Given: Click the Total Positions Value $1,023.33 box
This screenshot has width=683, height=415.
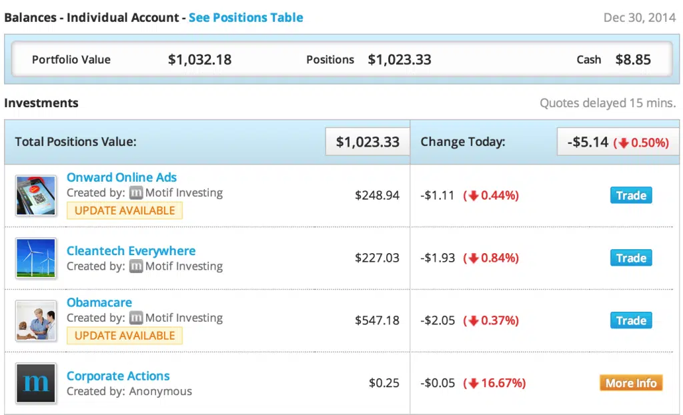Looking at the screenshot, I should tap(368, 142).
